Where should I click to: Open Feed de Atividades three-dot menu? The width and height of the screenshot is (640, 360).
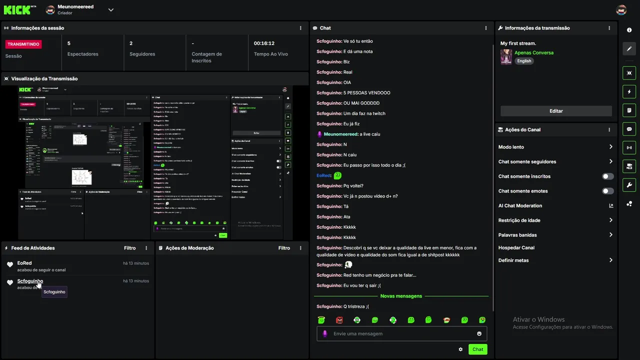click(x=146, y=248)
